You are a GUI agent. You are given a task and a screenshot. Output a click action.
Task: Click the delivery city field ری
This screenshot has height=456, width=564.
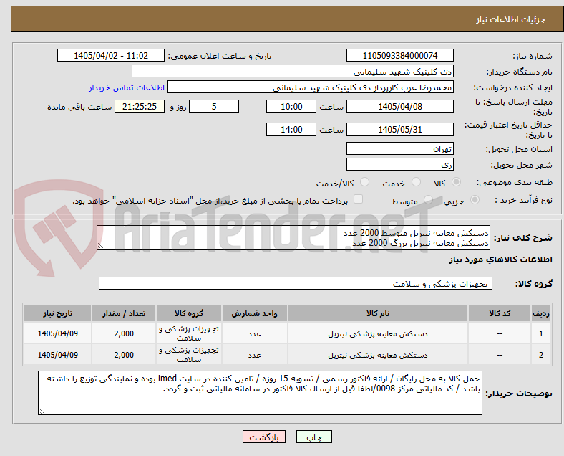399,164
